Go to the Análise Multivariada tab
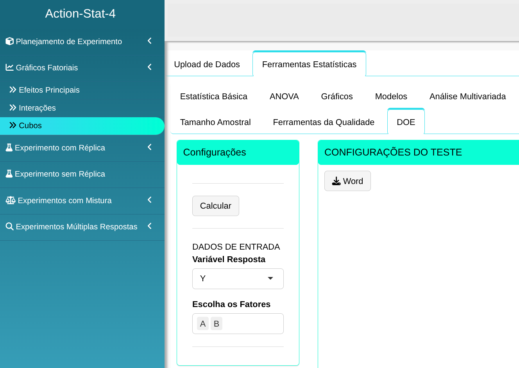The image size is (519, 368). (x=467, y=96)
